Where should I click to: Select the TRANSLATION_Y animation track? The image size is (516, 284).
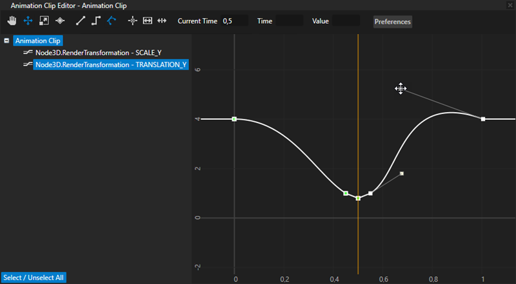[110, 64]
